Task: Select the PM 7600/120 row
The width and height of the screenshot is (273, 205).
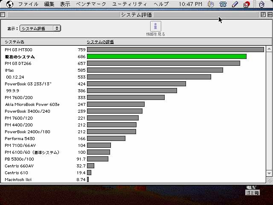Action: coord(133,118)
